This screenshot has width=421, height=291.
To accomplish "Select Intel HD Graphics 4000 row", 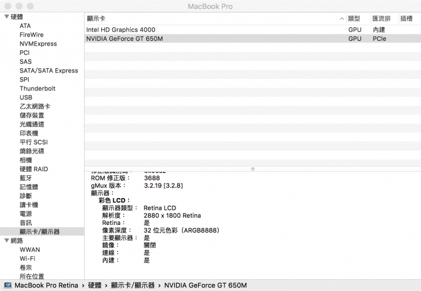I will 253,30.
